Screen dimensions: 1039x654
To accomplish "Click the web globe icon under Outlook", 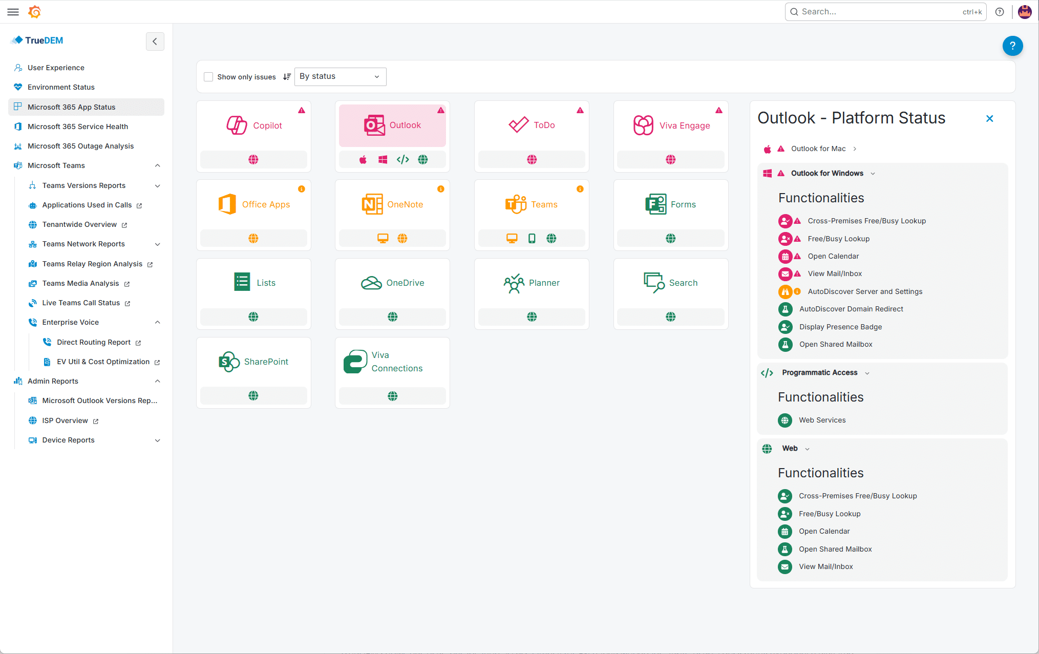I will coord(423,159).
